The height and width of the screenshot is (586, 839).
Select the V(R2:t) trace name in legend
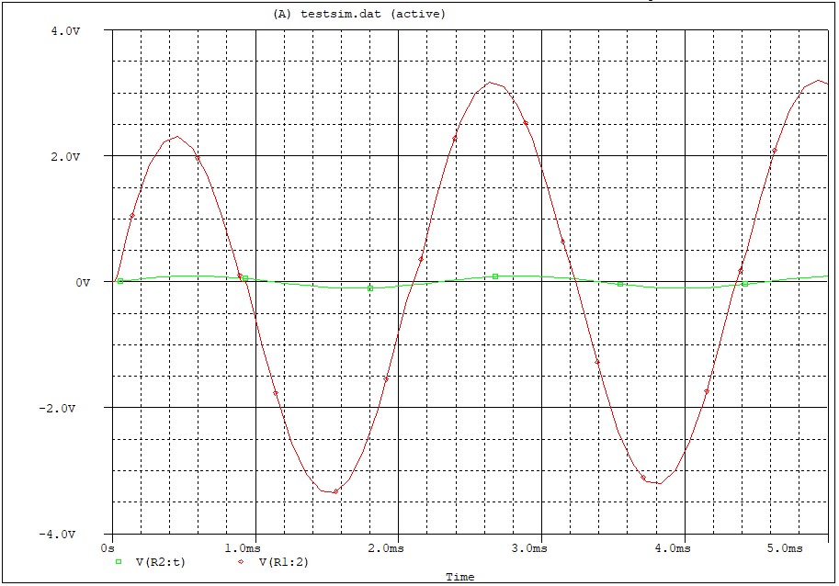160,562
